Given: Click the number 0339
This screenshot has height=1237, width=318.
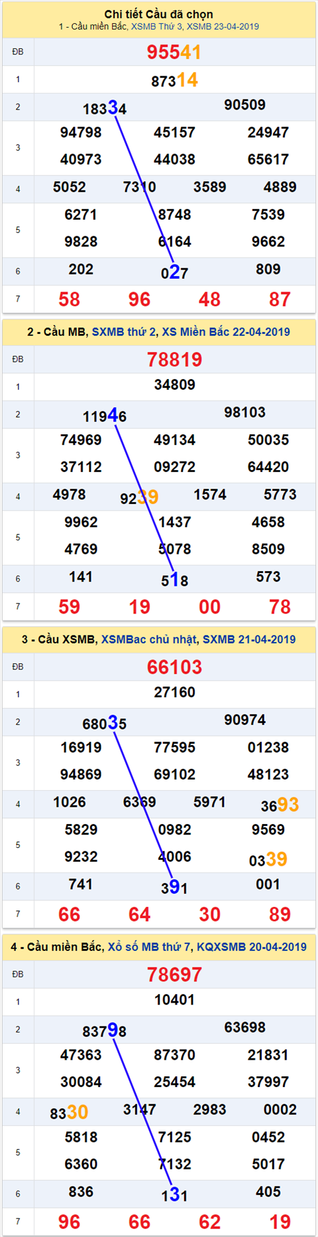Looking at the screenshot, I should (x=268, y=859).
